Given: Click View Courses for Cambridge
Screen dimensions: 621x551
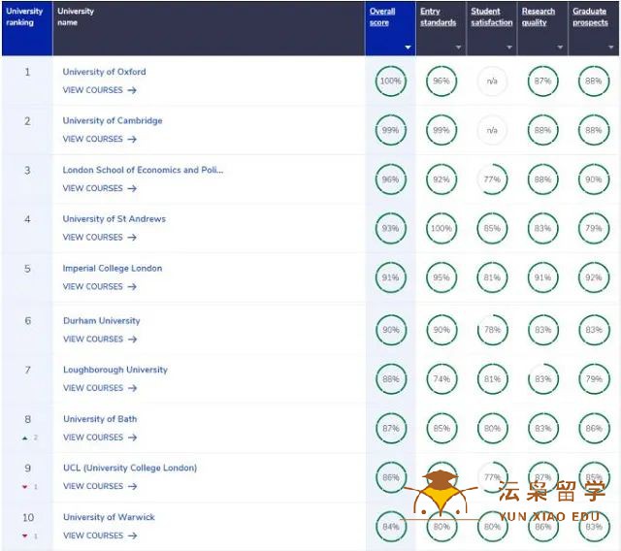Looking at the screenshot, I should 99,139.
